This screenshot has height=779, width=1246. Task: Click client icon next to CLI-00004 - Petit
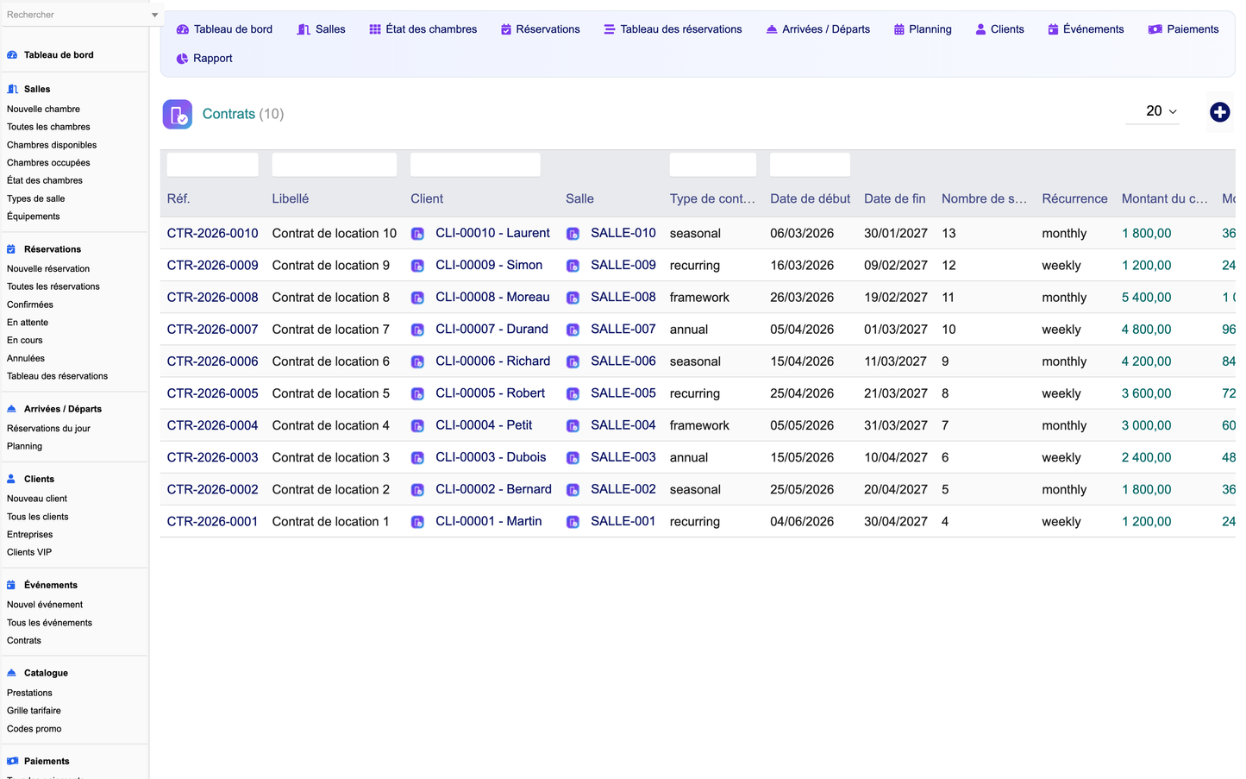(x=417, y=425)
